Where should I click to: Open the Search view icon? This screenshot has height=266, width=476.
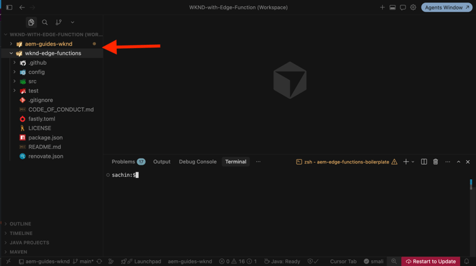click(x=44, y=22)
